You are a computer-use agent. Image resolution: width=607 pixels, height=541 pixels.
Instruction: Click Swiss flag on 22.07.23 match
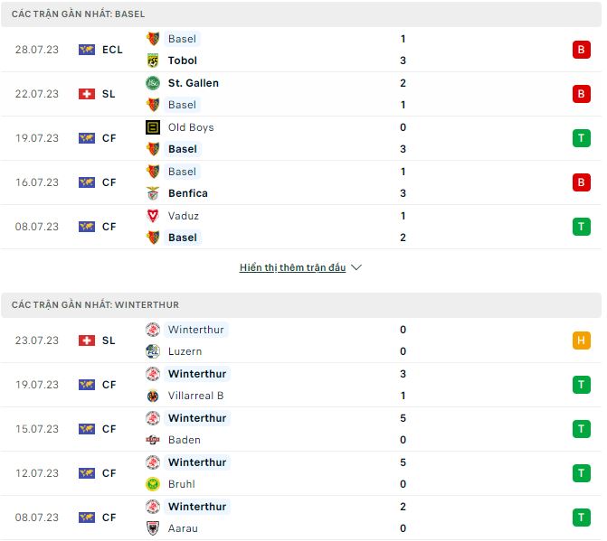[x=87, y=94]
